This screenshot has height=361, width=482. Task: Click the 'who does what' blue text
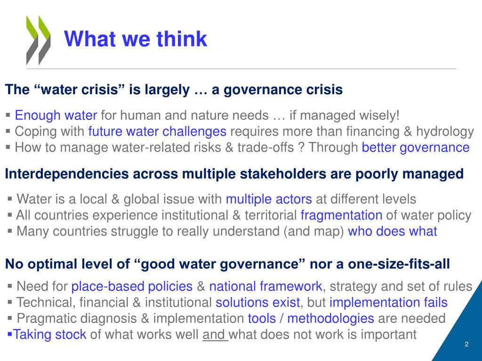pos(392,231)
